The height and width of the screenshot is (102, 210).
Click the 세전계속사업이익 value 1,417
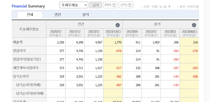99,68
